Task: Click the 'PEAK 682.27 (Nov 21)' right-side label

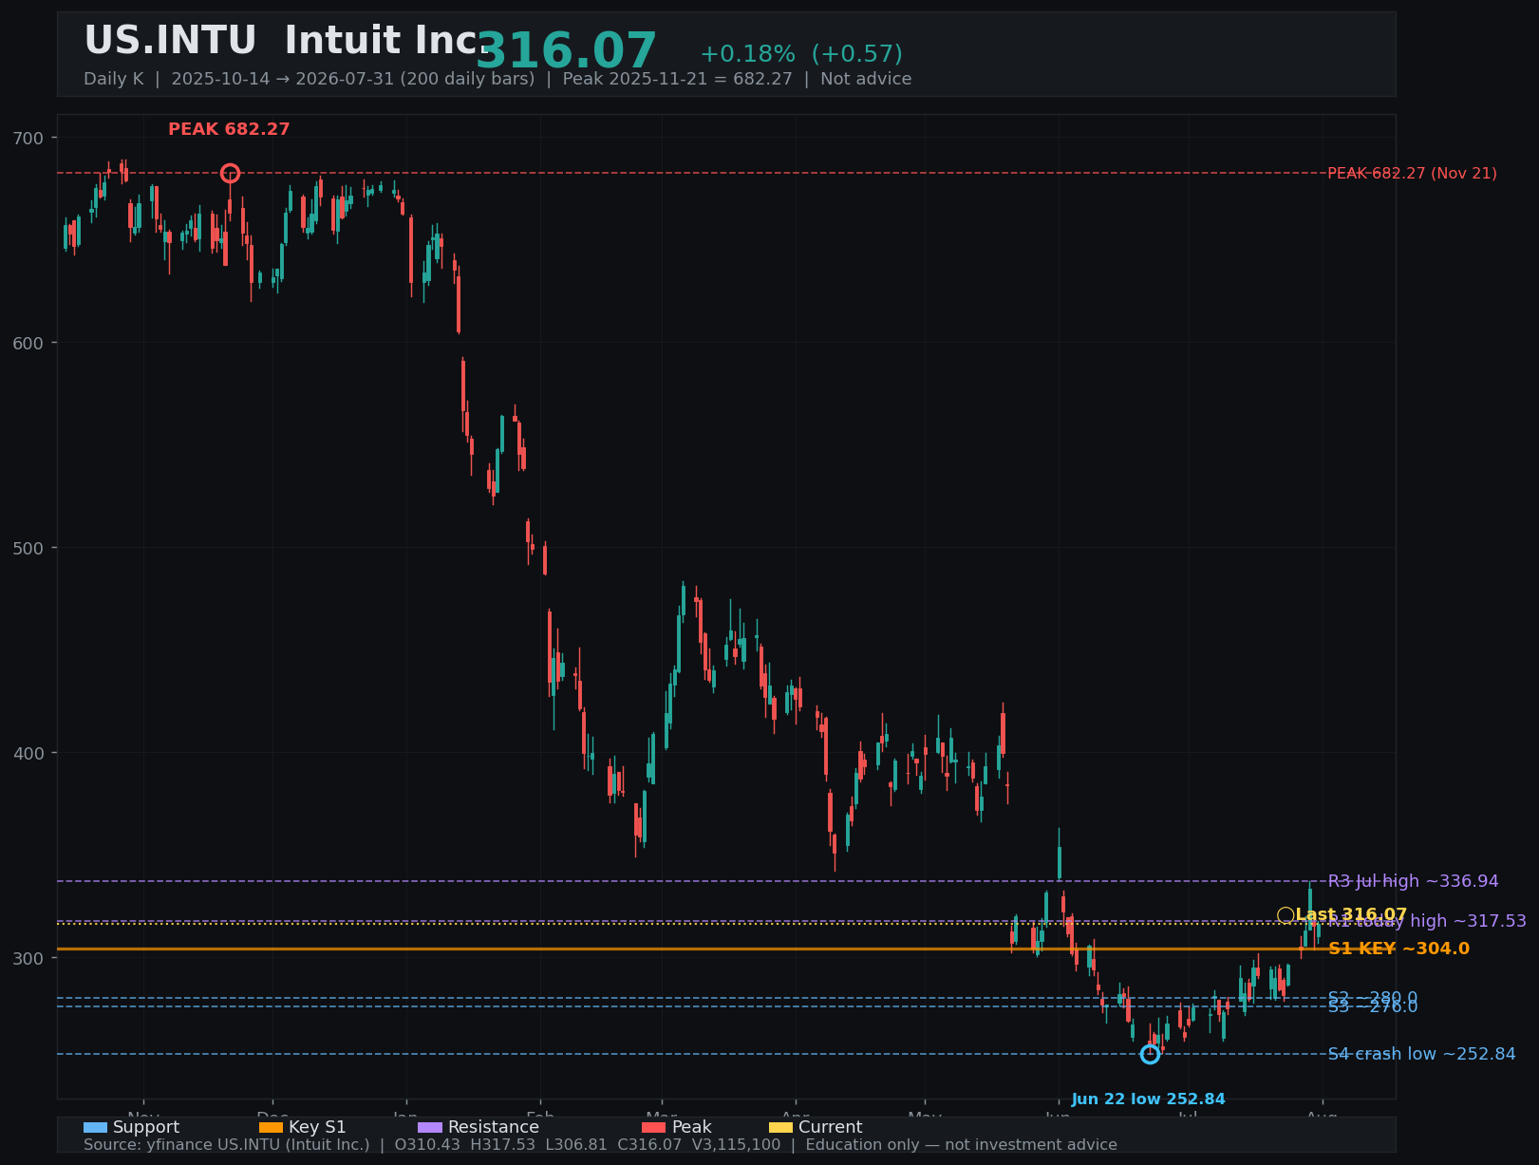Action: (1412, 174)
